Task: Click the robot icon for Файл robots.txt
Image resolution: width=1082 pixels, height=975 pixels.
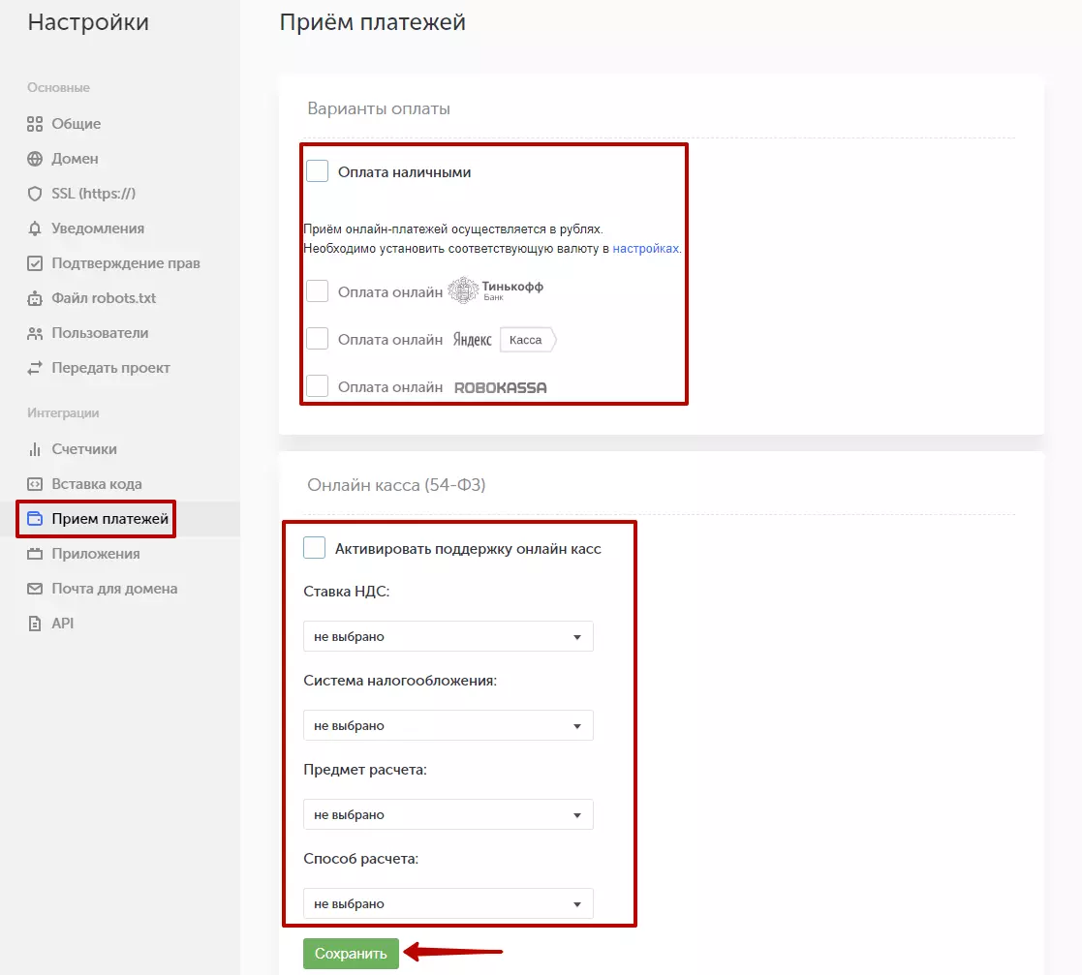Action: pyautogui.click(x=35, y=298)
